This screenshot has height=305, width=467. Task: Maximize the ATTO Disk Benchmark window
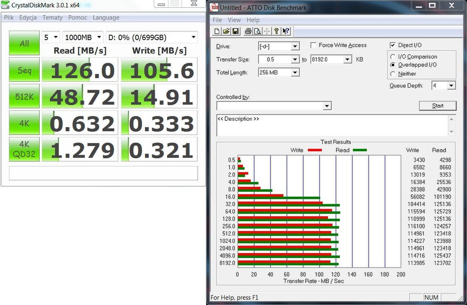[x=433, y=5]
